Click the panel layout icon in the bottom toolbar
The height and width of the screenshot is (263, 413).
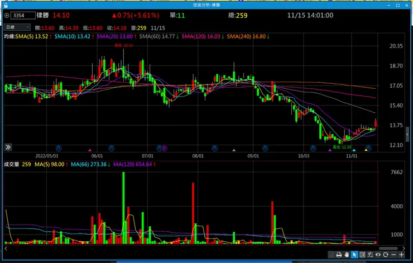point(362,255)
